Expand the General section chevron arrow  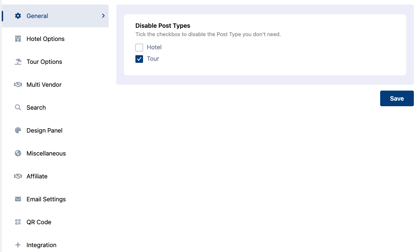pyautogui.click(x=103, y=16)
